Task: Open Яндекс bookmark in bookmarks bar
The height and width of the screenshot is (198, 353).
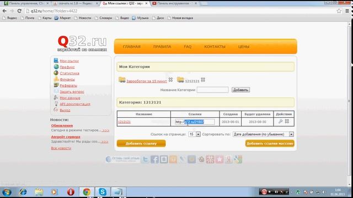Action: point(10,18)
